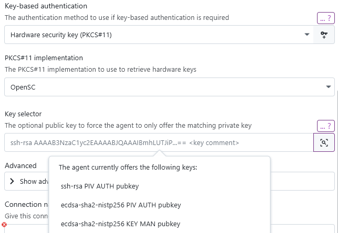Click the add key icon beside authentication dropdown
The width and height of the screenshot is (338, 233).
(x=324, y=35)
